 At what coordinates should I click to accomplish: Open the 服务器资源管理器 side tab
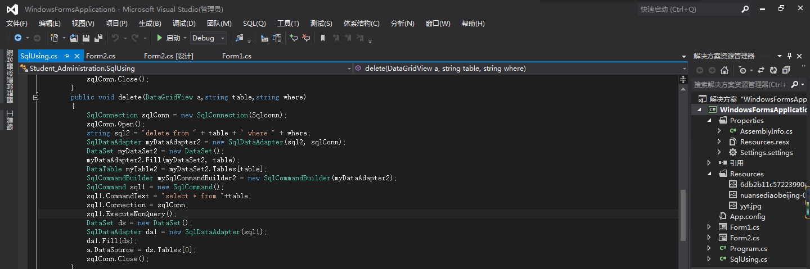click(x=10, y=76)
